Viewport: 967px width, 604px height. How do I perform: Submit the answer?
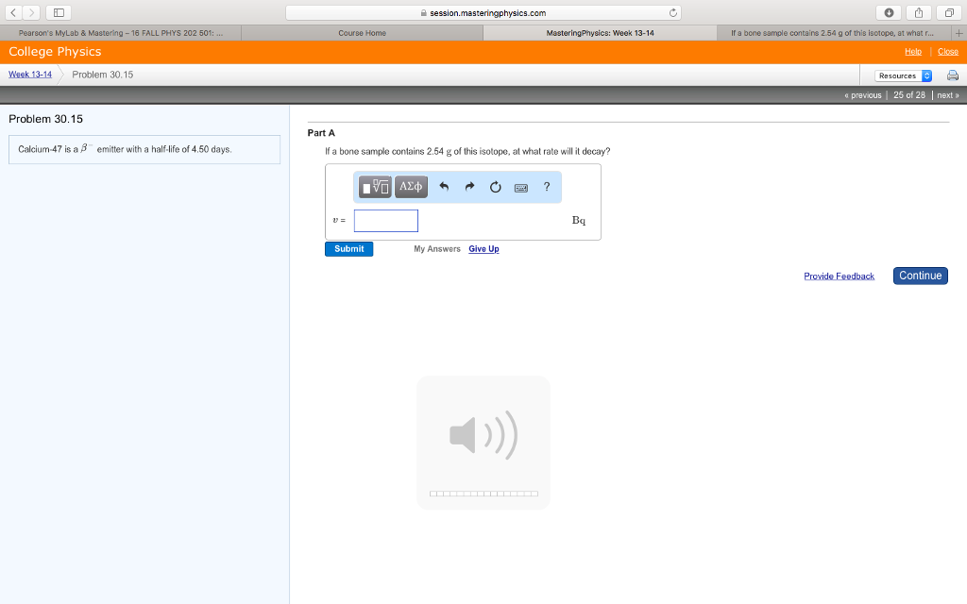coord(349,249)
